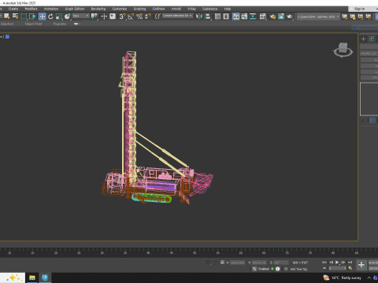The height and width of the screenshot is (283, 378).
Task: Click Edit Named Selection Sets icon
Action: [x=157, y=17]
